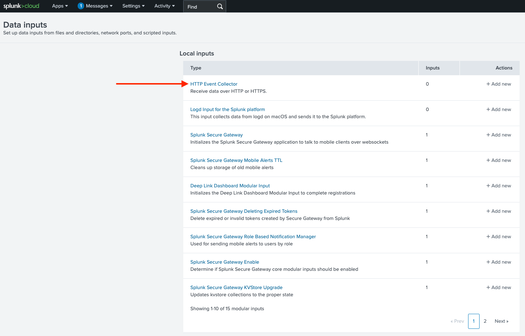
Task: Click the Local inputs section heading
Action: (x=197, y=53)
